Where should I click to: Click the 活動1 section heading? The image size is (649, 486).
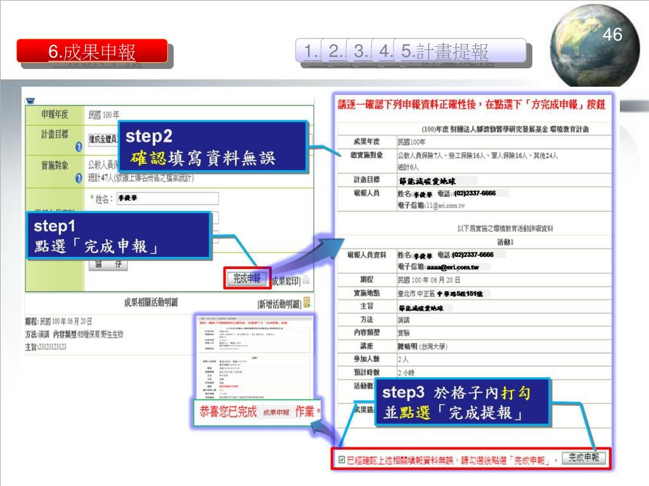505,242
